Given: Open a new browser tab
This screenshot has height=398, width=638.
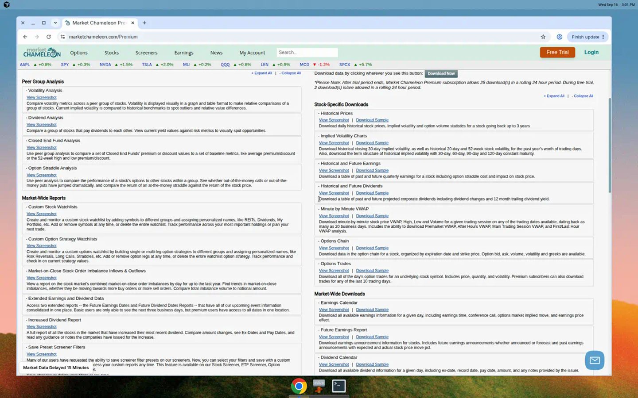Looking at the screenshot, I should (144, 23).
